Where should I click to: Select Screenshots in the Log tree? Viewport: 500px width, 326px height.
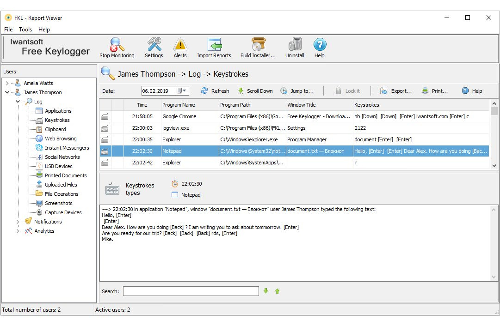pyautogui.click(x=58, y=203)
